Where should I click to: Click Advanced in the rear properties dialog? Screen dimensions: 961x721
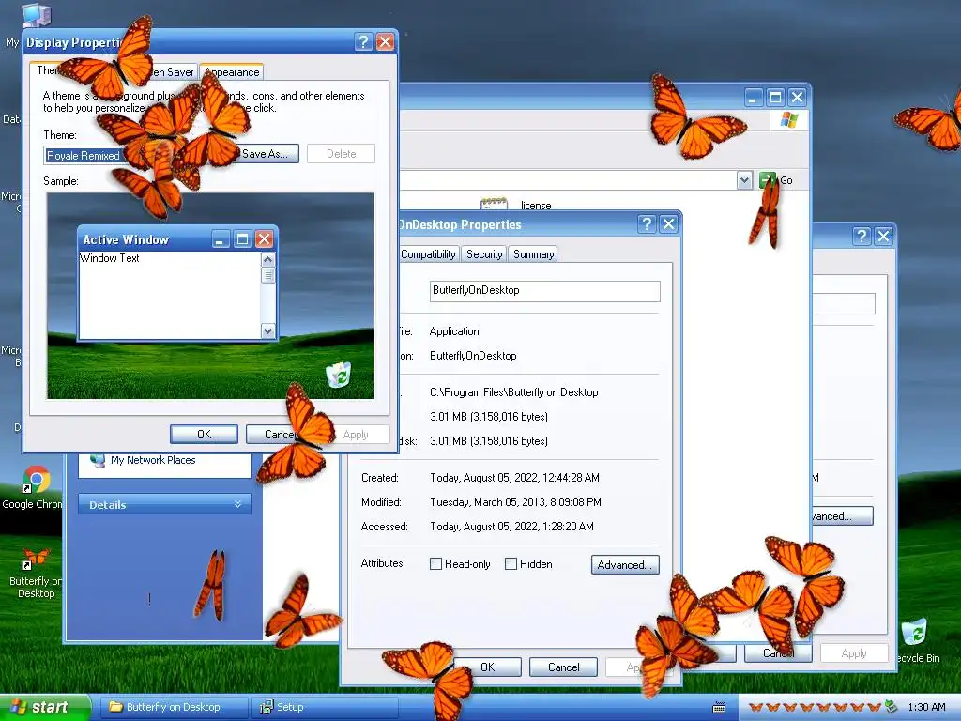point(842,516)
